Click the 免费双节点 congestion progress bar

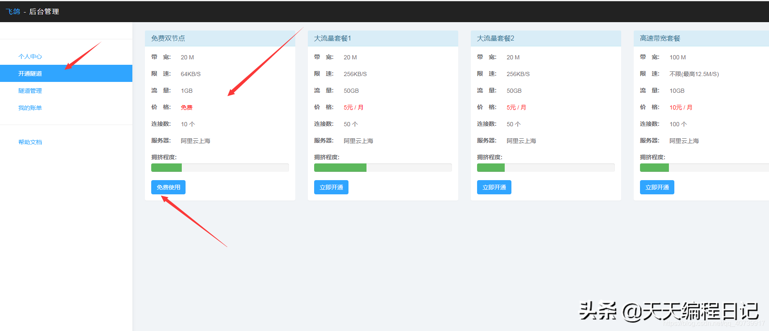point(220,168)
